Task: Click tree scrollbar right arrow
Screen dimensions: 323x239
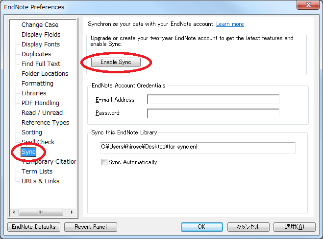Action: click(x=72, y=212)
